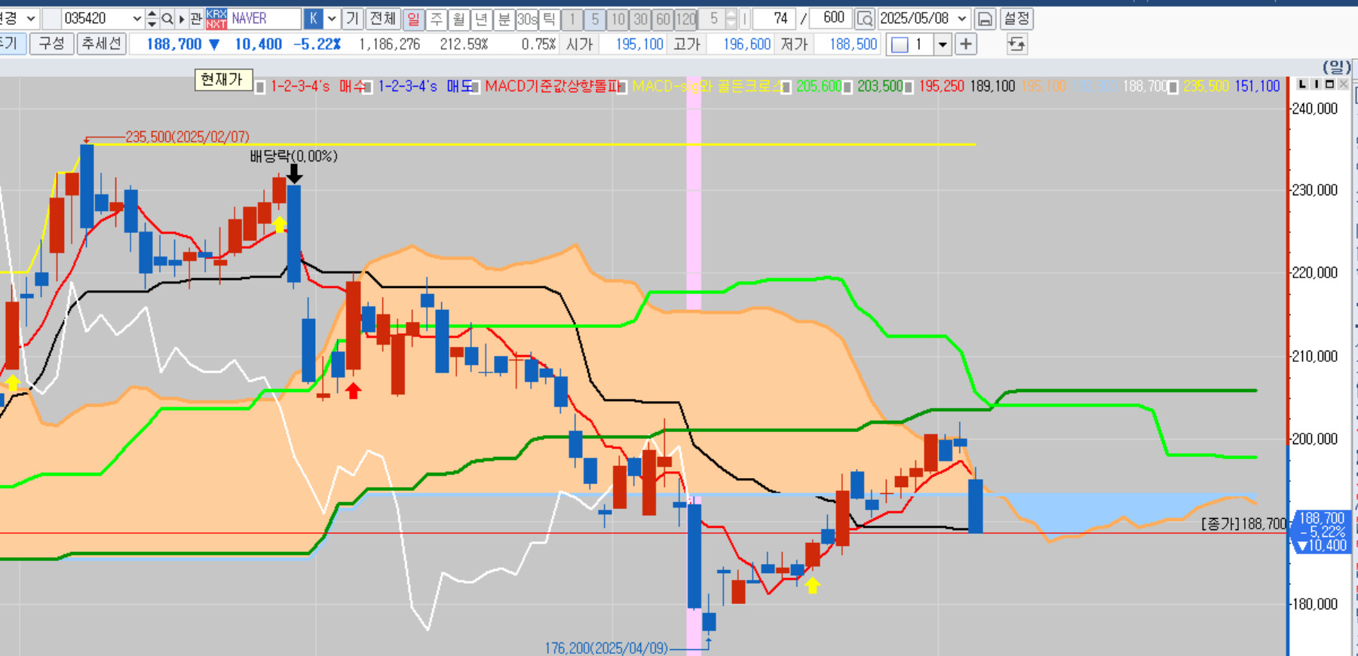Expand the chart count dropdown arrow
The height and width of the screenshot is (656, 1358).
(x=943, y=44)
